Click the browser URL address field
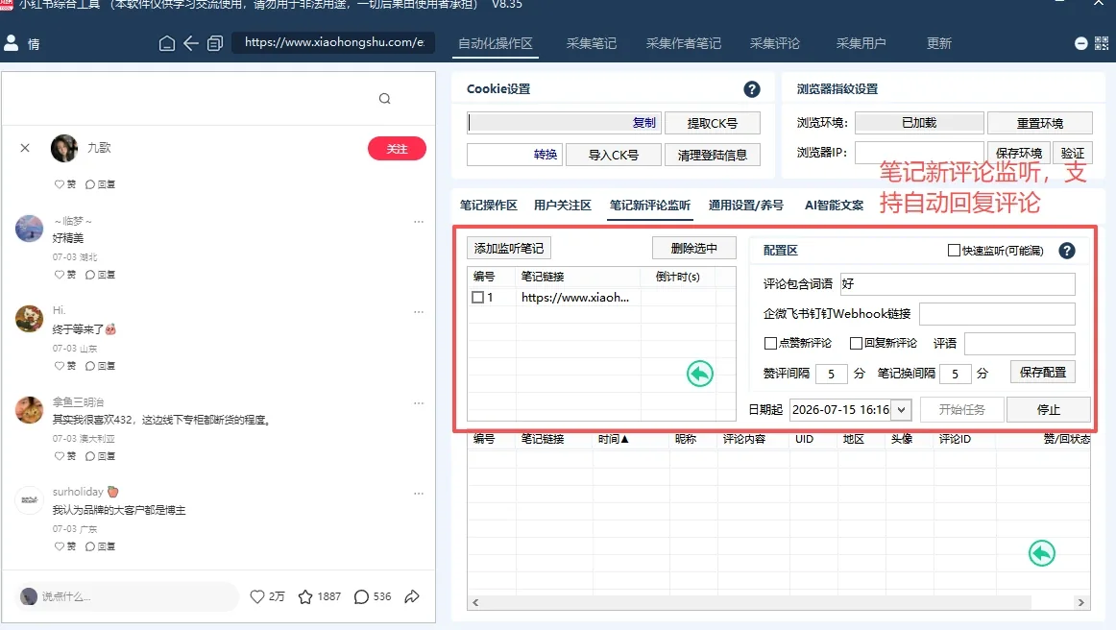Screen dimensions: 1116x630 click(333, 42)
